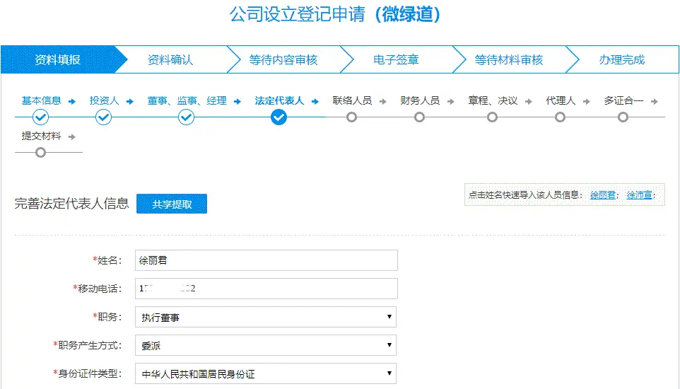Select the 资料填报 stage tab
Image resolution: width=680 pixels, height=389 pixels.
click(58, 59)
